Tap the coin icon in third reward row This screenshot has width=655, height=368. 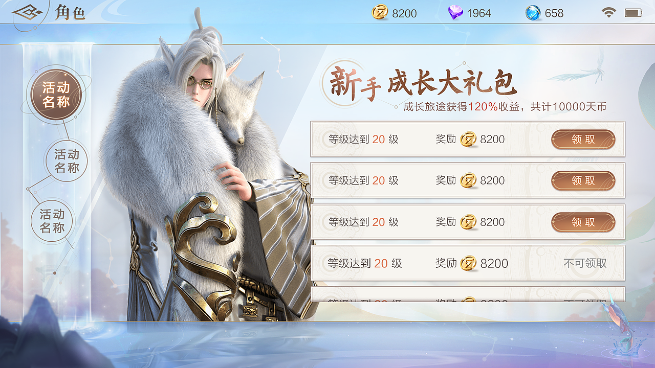(468, 222)
